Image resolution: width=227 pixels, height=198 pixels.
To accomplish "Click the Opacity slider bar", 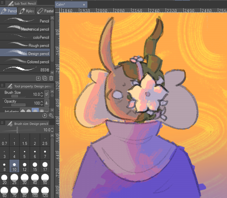I will click(x=18, y=105).
